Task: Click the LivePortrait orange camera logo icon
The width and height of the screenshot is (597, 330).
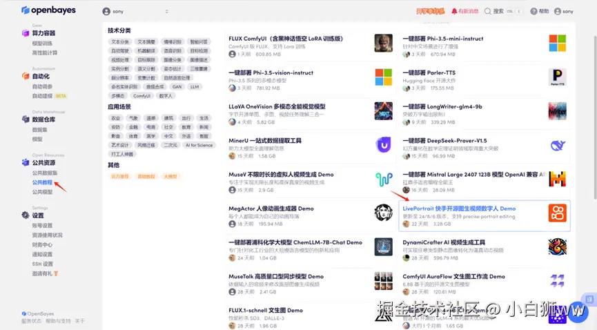Action: pyautogui.click(x=558, y=213)
